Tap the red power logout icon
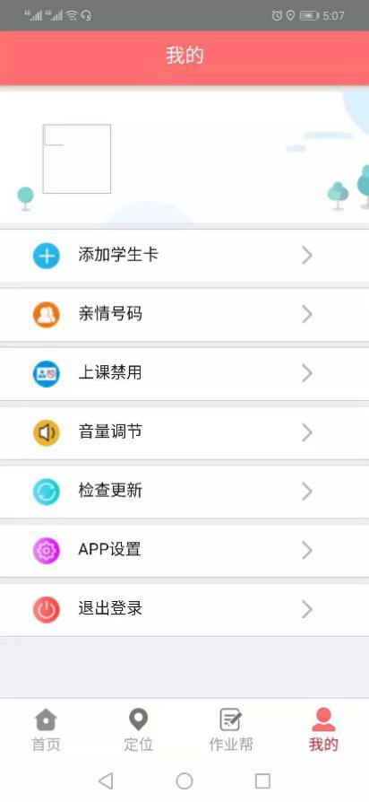The width and height of the screenshot is (369, 802). click(x=47, y=610)
